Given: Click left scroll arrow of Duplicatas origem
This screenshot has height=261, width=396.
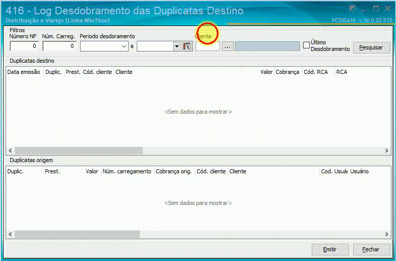Looking at the screenshot, I should [10, 234].
